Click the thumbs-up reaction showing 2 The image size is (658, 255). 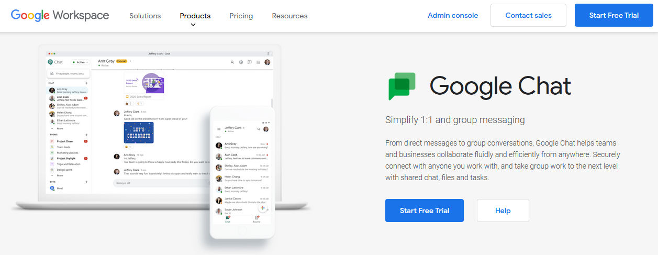pos(129,104)
